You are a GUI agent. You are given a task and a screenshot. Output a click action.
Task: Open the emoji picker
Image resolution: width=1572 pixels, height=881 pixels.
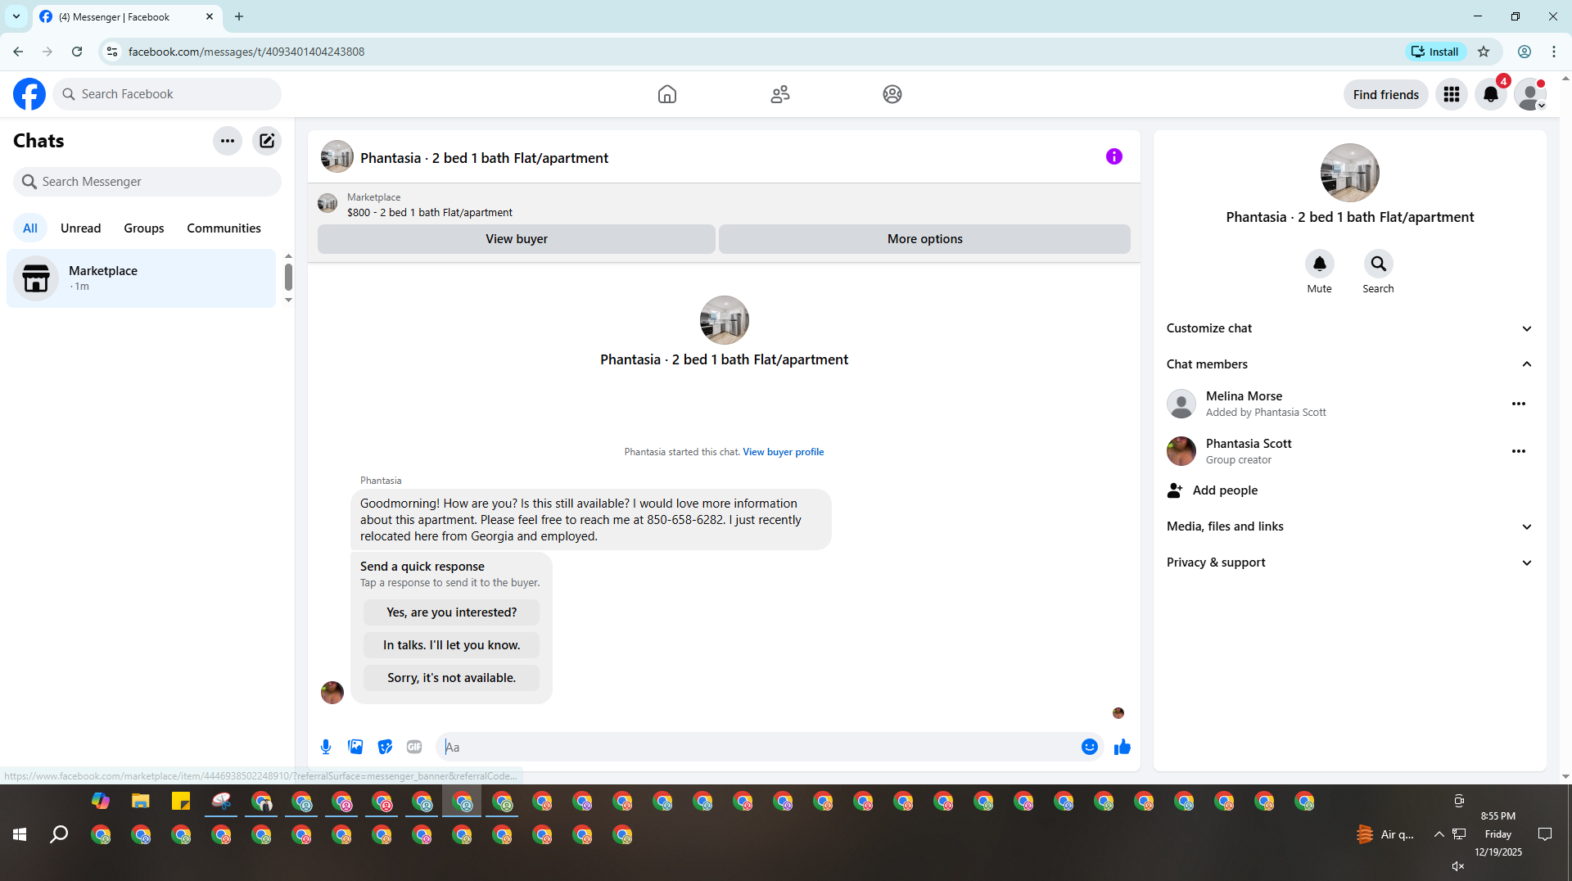click(x=1090, y=747)
